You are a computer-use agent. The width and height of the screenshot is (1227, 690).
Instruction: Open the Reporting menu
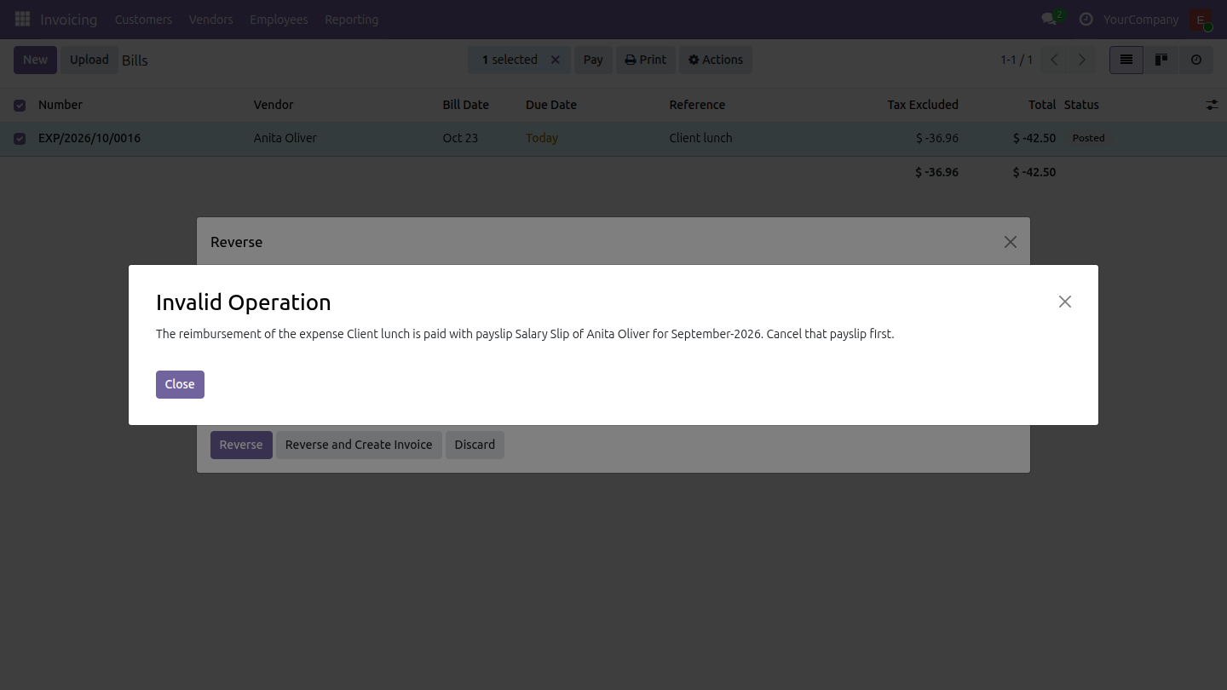351,19
